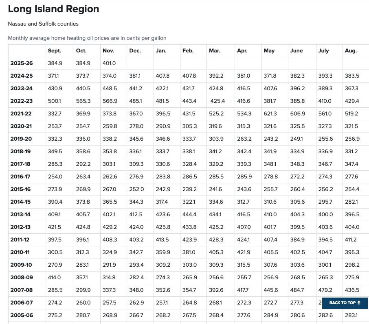Click the 2015-16 Feb. value 239.2
The image size is (369, 324).
pos(189,189)
